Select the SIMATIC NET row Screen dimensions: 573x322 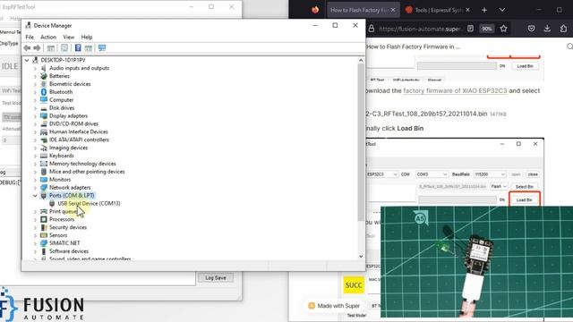point(64,242)
